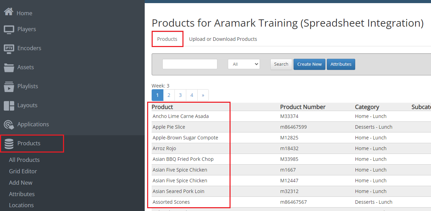Image resolution: width=431 pixels, height=211 pixels.
Task: Open Grid Editor submenu link
Action: point(23,171)
